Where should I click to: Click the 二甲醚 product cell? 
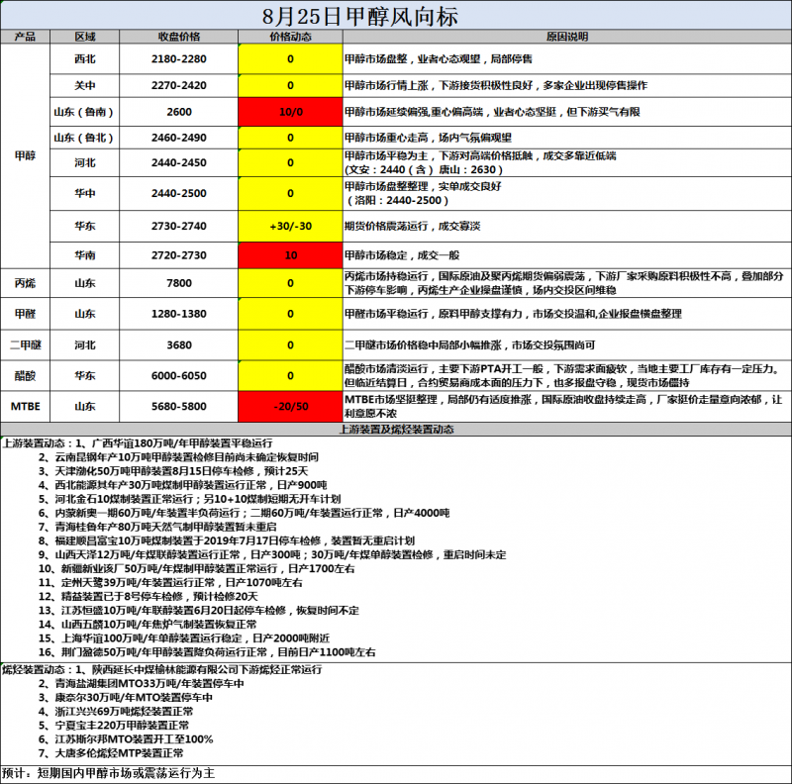[26, 345]
